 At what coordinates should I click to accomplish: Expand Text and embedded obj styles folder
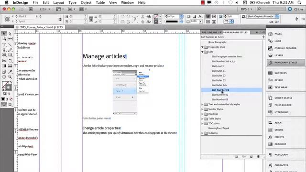(202, 104)
